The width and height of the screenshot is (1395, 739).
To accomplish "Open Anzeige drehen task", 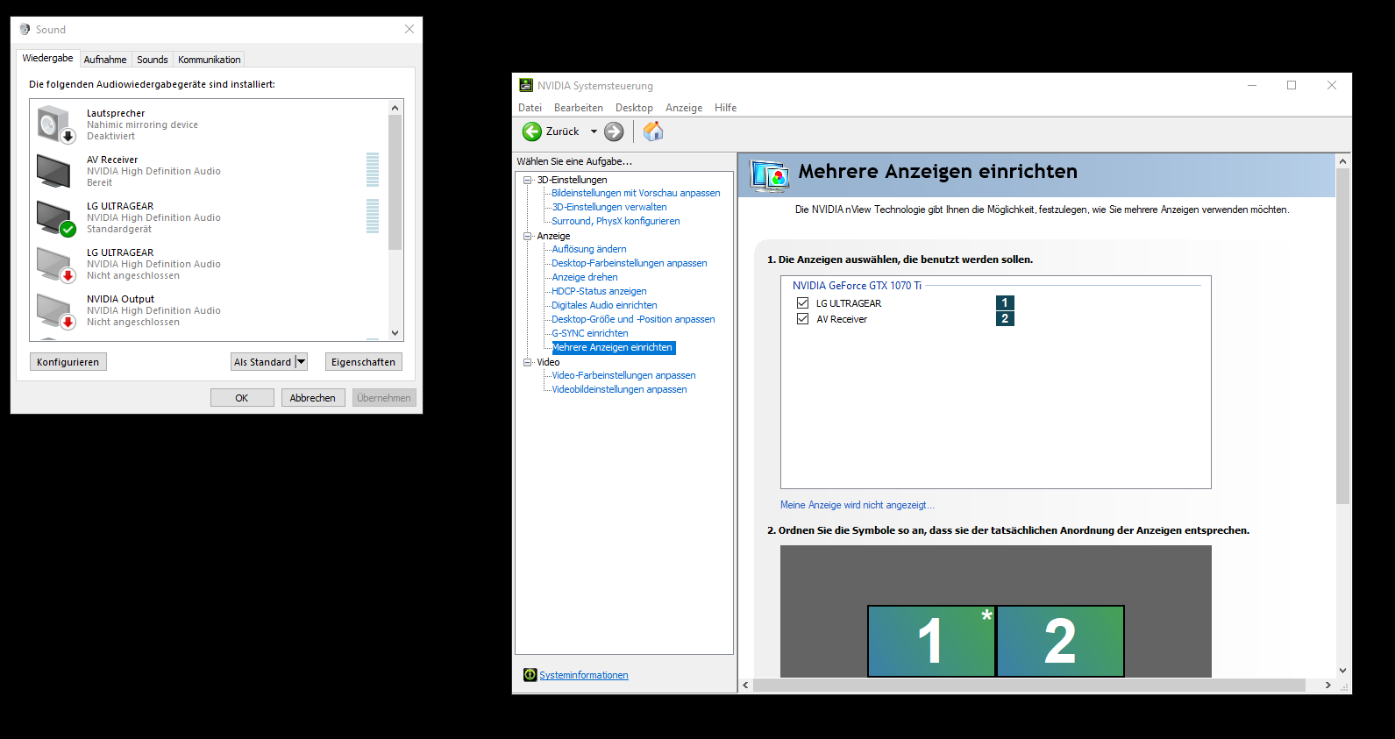I will coord(585,277).
